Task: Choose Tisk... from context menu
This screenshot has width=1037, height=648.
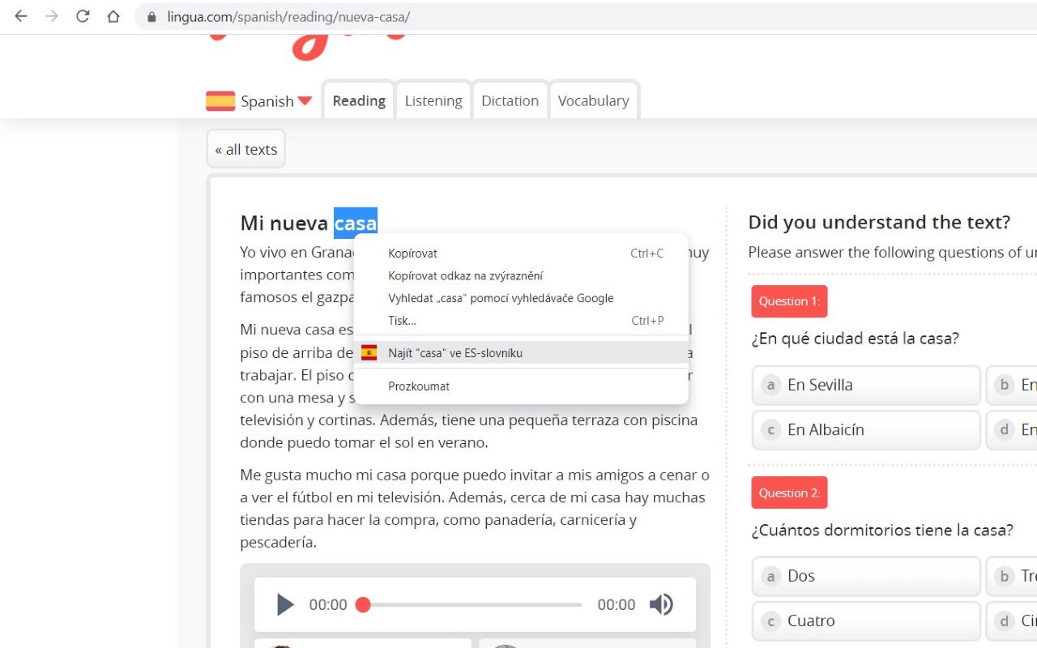Action: [x=521, y=321]
